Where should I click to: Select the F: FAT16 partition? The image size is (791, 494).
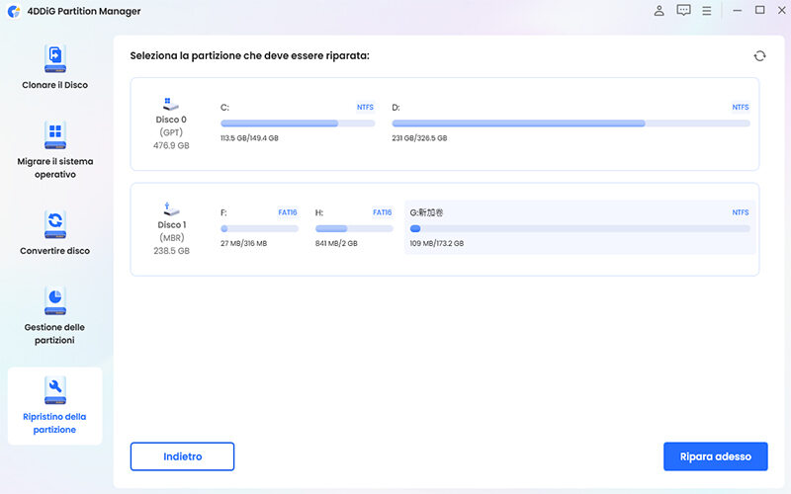(258, 228)
